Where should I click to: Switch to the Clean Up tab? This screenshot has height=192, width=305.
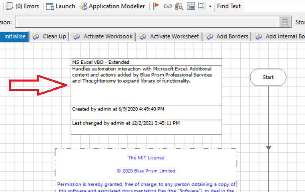tap(49, 37)
